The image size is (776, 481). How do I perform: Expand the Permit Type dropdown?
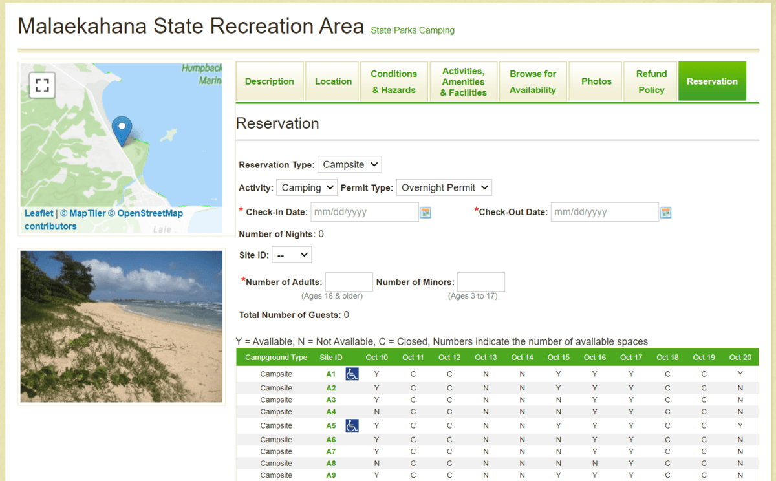pyautogui.click(x=444, y=187)
